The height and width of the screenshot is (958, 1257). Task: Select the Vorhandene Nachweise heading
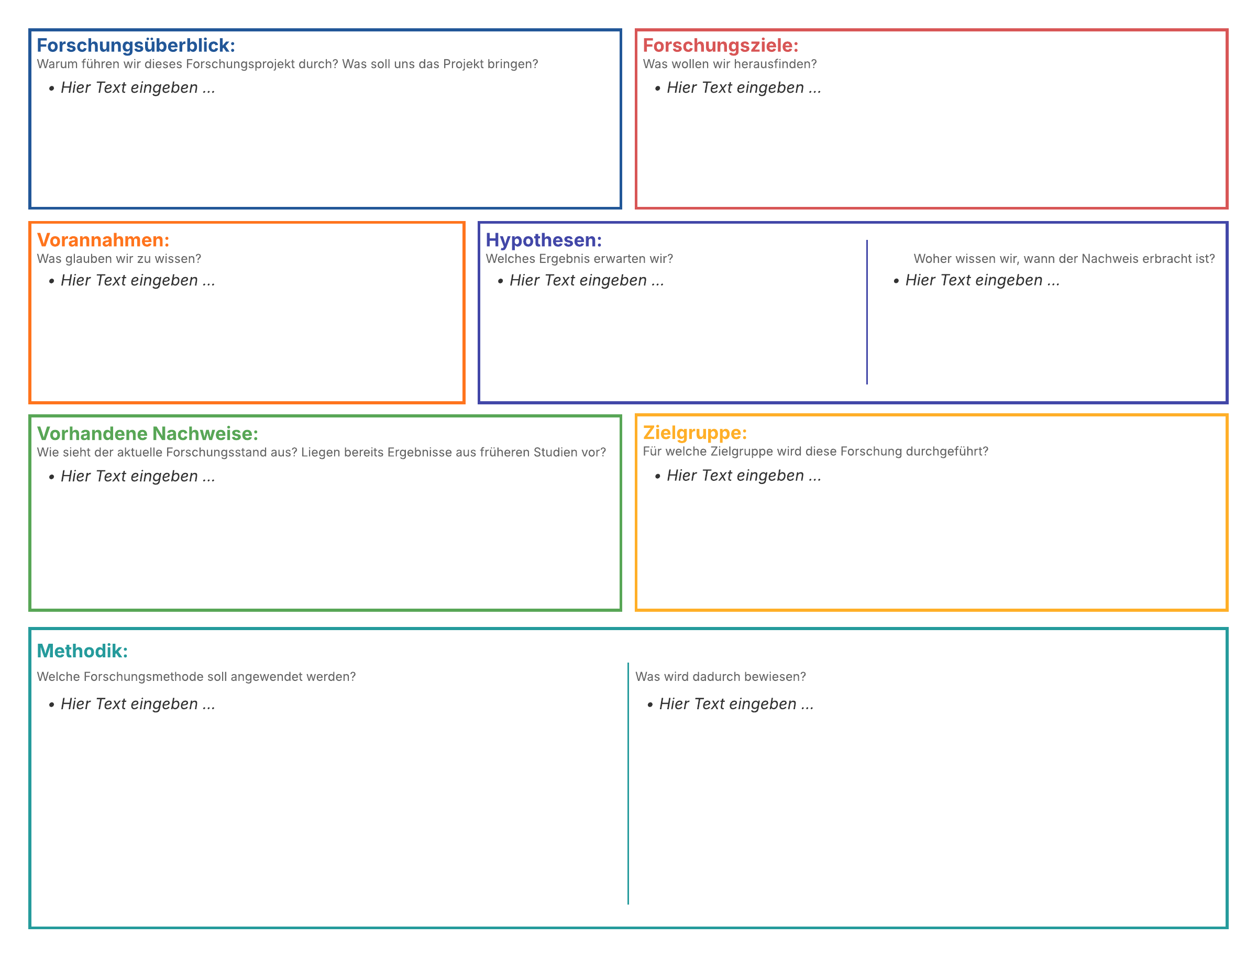[x=148, y=434]
